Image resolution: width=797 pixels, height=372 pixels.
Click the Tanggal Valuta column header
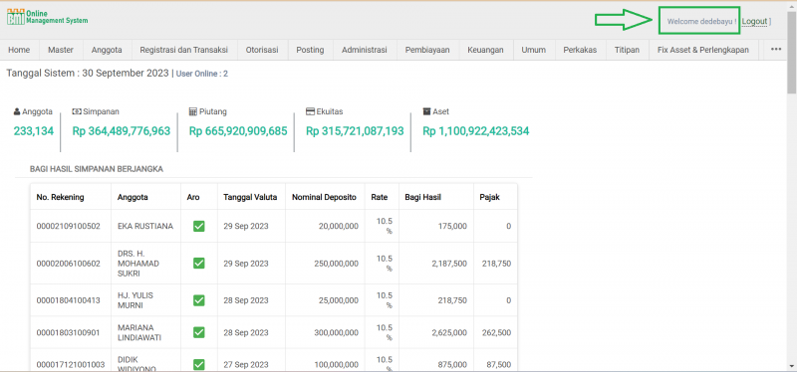pyautogui.click(x=250, y=197)
